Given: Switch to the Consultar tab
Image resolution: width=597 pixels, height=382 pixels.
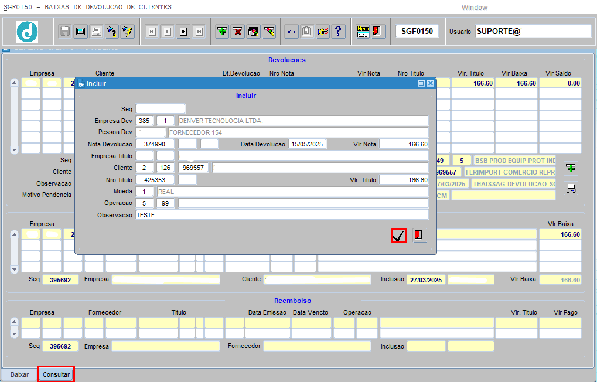Looking at the screenshot, I should coord(56,374).
